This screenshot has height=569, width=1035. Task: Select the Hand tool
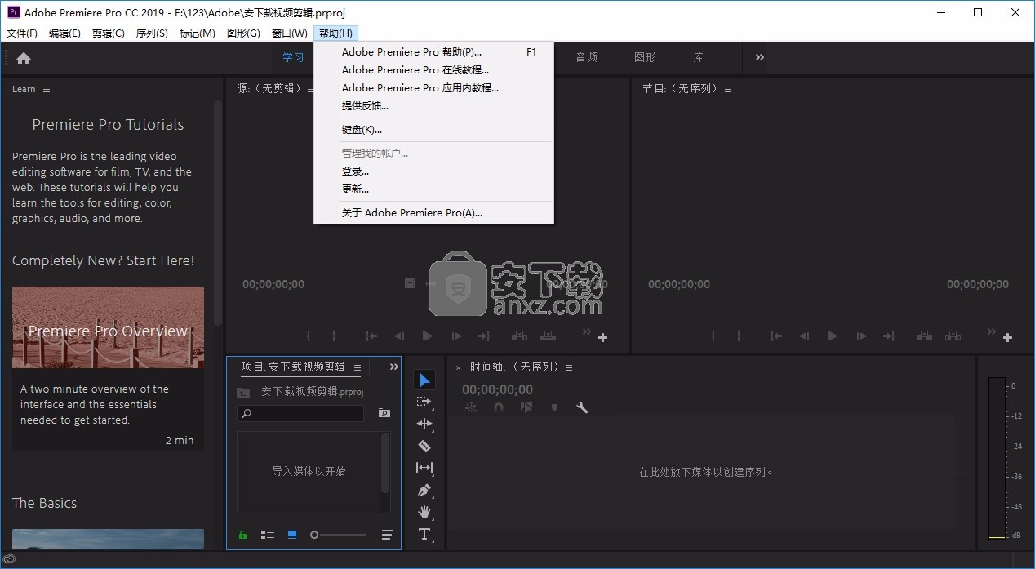(x=424, y=512)
